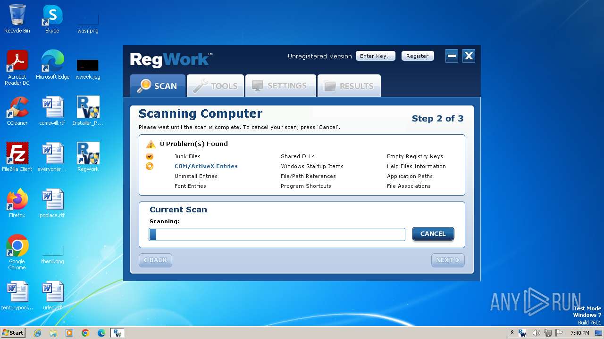Click Show Desktop button
604x339 pixels.
599,333
